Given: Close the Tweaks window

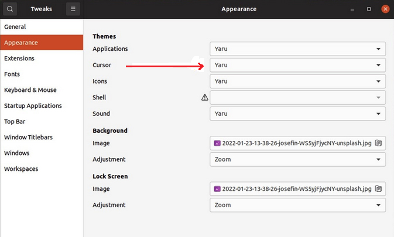Looking at the screenshot, I should coord(385,9).
